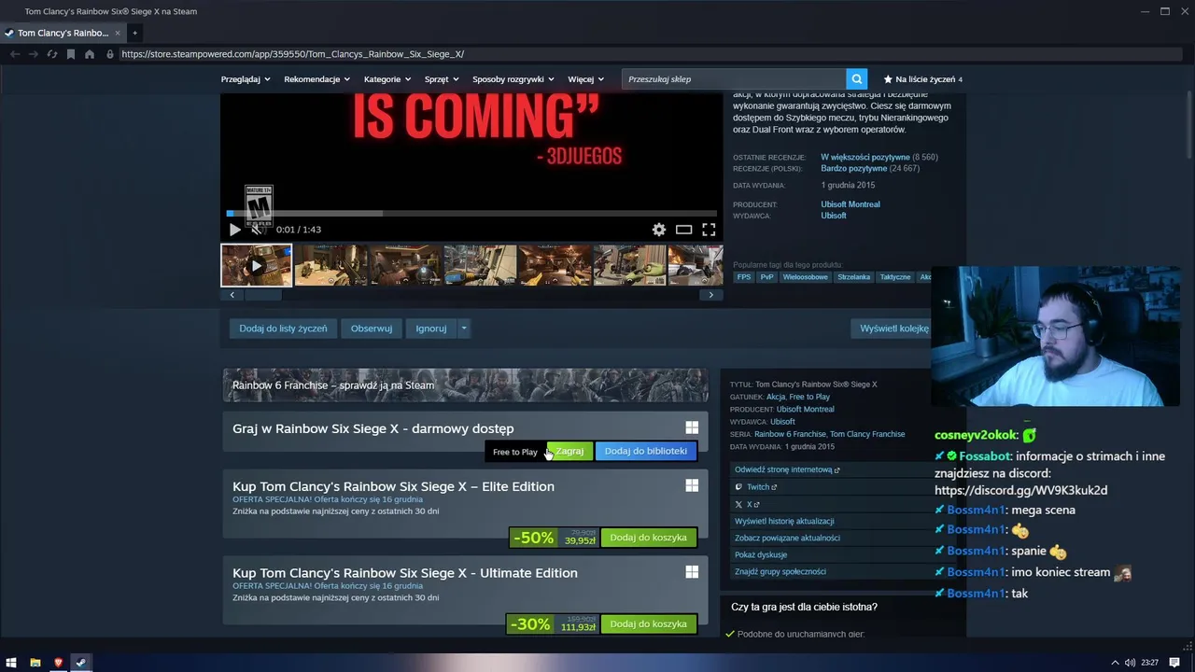This screenshot has width=1195, height=672.
Task: Seek along the video progress bar
Action: point(471,214)
